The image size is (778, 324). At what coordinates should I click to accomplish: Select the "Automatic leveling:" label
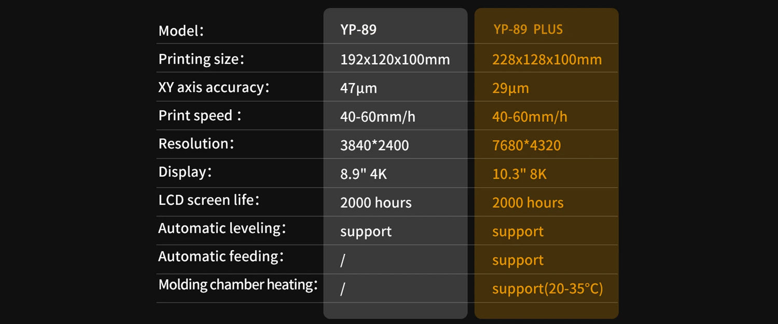[222, 228]
